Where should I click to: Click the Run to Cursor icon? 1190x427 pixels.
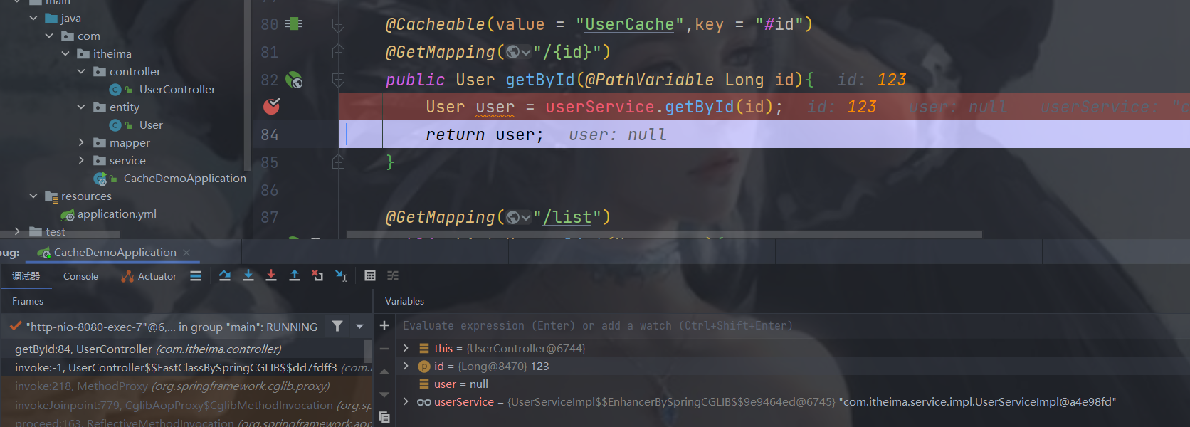click(x=342, y=276)
